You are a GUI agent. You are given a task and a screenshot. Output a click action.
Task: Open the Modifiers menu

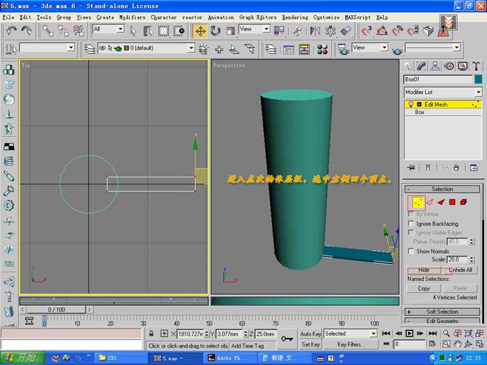(x=132, y=17)
